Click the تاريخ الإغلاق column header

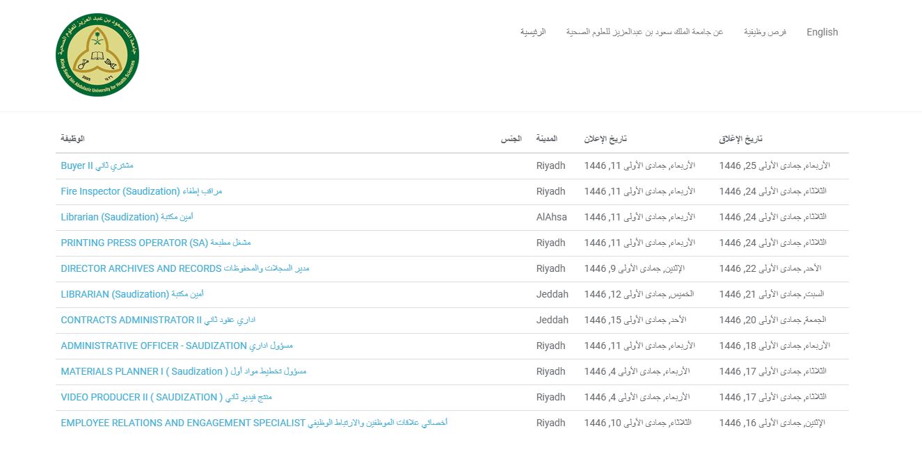(x=740, y=139)
